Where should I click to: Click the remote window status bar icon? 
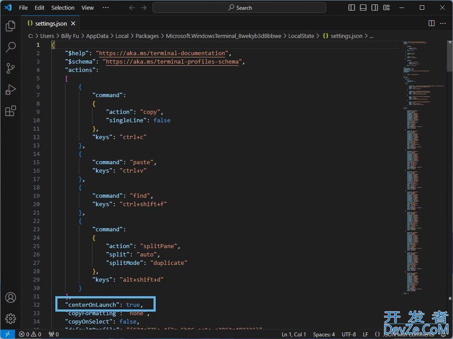(8, 335)
